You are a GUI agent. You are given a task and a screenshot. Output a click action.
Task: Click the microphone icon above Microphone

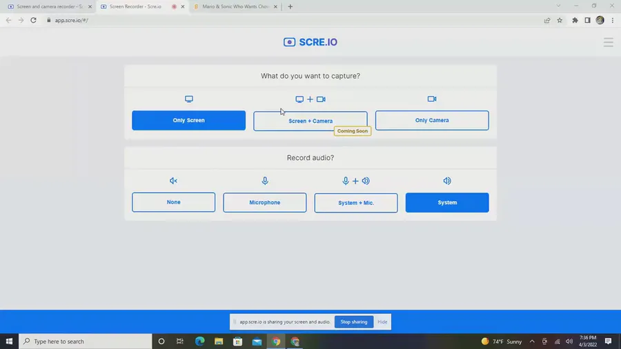point(265,181)
